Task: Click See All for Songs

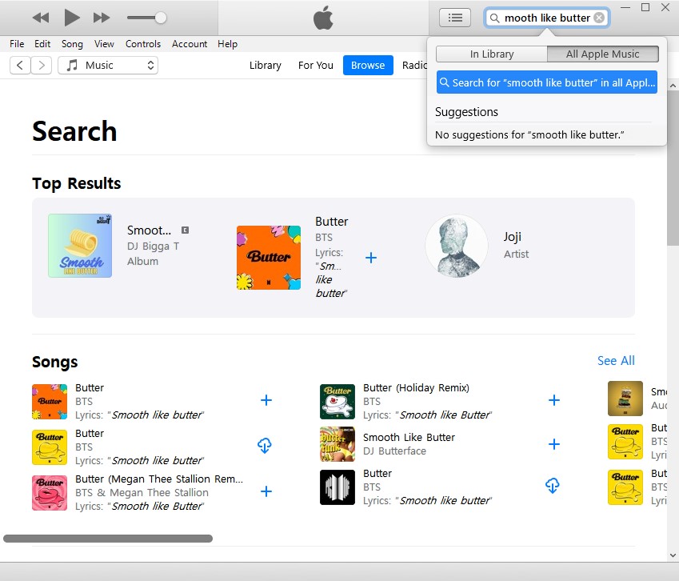Action: (x=615, y=360)
